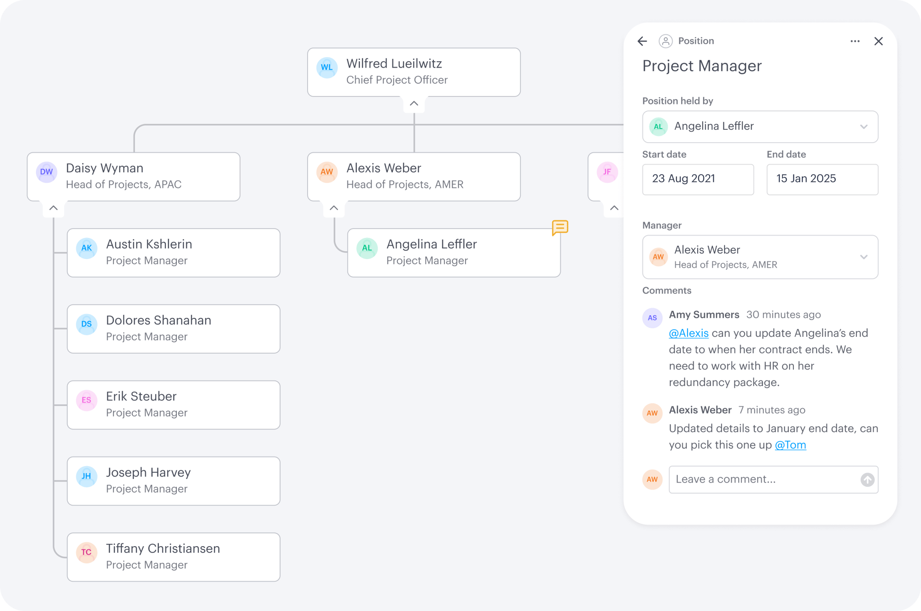921x611 pixels.
Task: Click the End date field
Action: coord(822,179)
